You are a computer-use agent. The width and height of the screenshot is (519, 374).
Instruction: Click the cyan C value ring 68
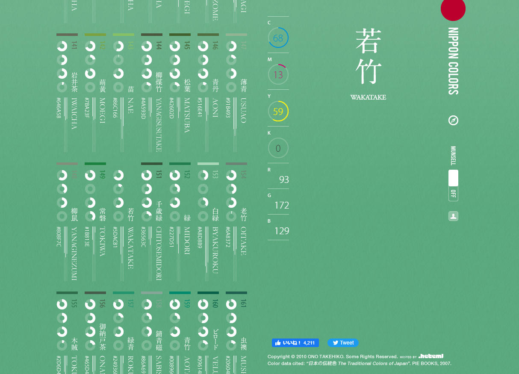pos(278,38)
